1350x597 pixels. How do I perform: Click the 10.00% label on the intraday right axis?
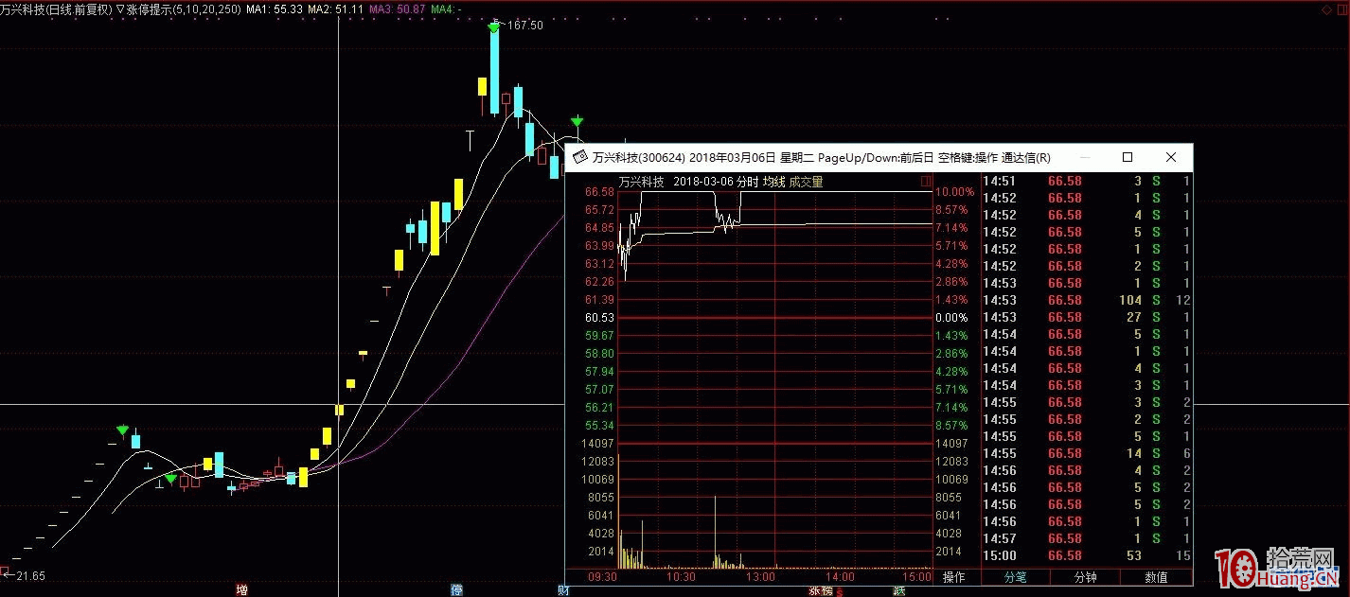tap(953, 191)
